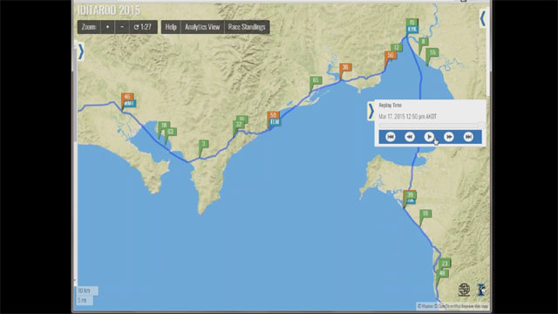Image resolution: width=558 pixels, height=314 pixels.
Task: Skip to start of replay
Action: tap(391, 137)
